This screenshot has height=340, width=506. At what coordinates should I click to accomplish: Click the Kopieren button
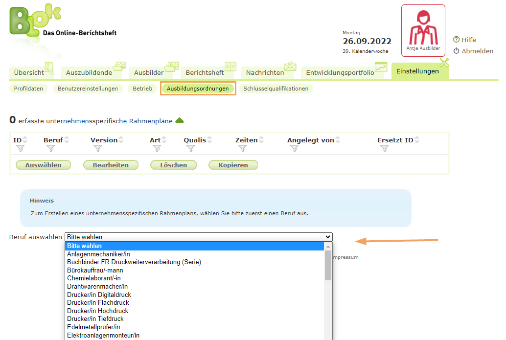[233, 165]
